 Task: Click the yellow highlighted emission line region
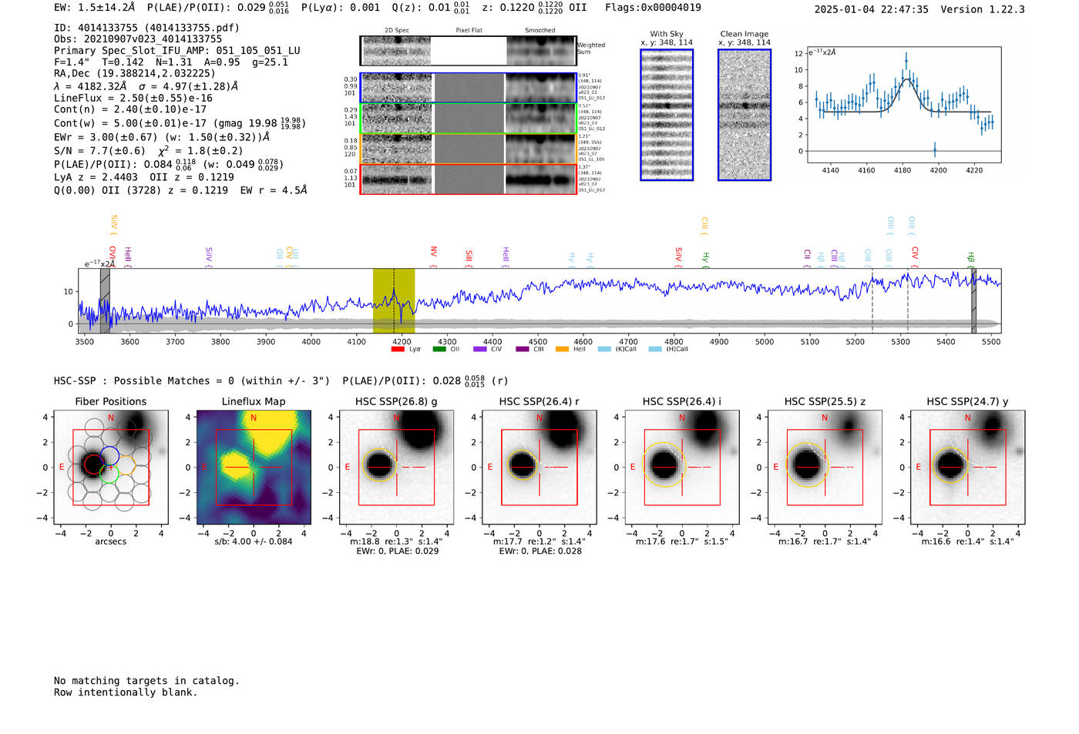394,300
